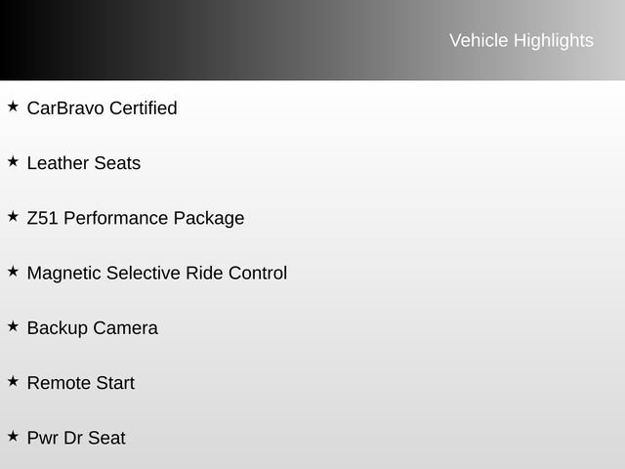The width and height of the screenshot is (625, 469).
Task: Select the Backup Camera highlight text
Action: pos(93,328)
